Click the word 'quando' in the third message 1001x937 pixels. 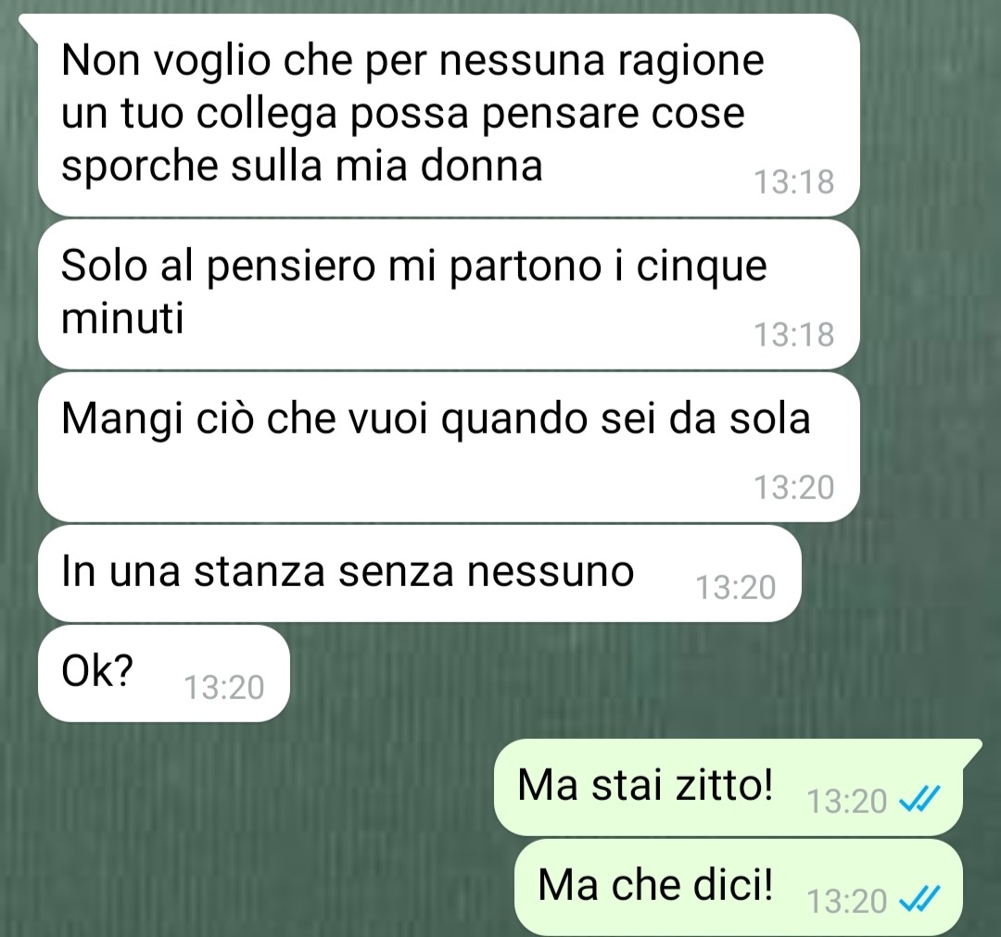[x=513, y=419]
